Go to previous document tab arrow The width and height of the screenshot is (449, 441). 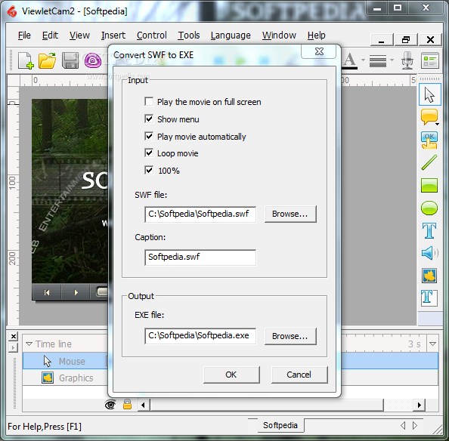coord(403,425)
